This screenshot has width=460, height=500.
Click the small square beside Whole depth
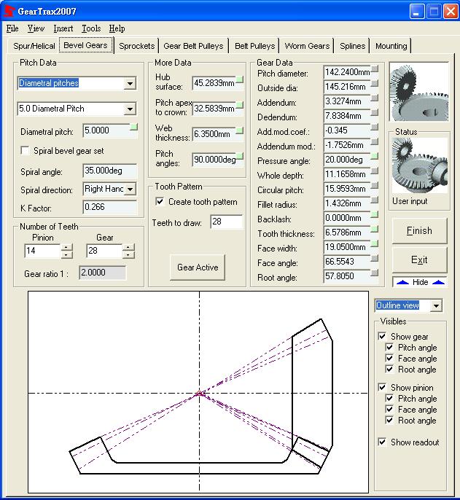click(x=375, y=171)
